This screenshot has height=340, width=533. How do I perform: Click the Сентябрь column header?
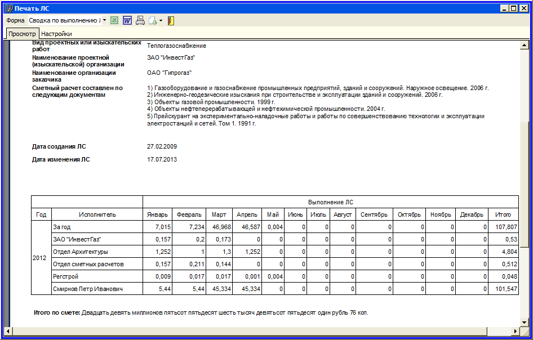tap(374, 214)
